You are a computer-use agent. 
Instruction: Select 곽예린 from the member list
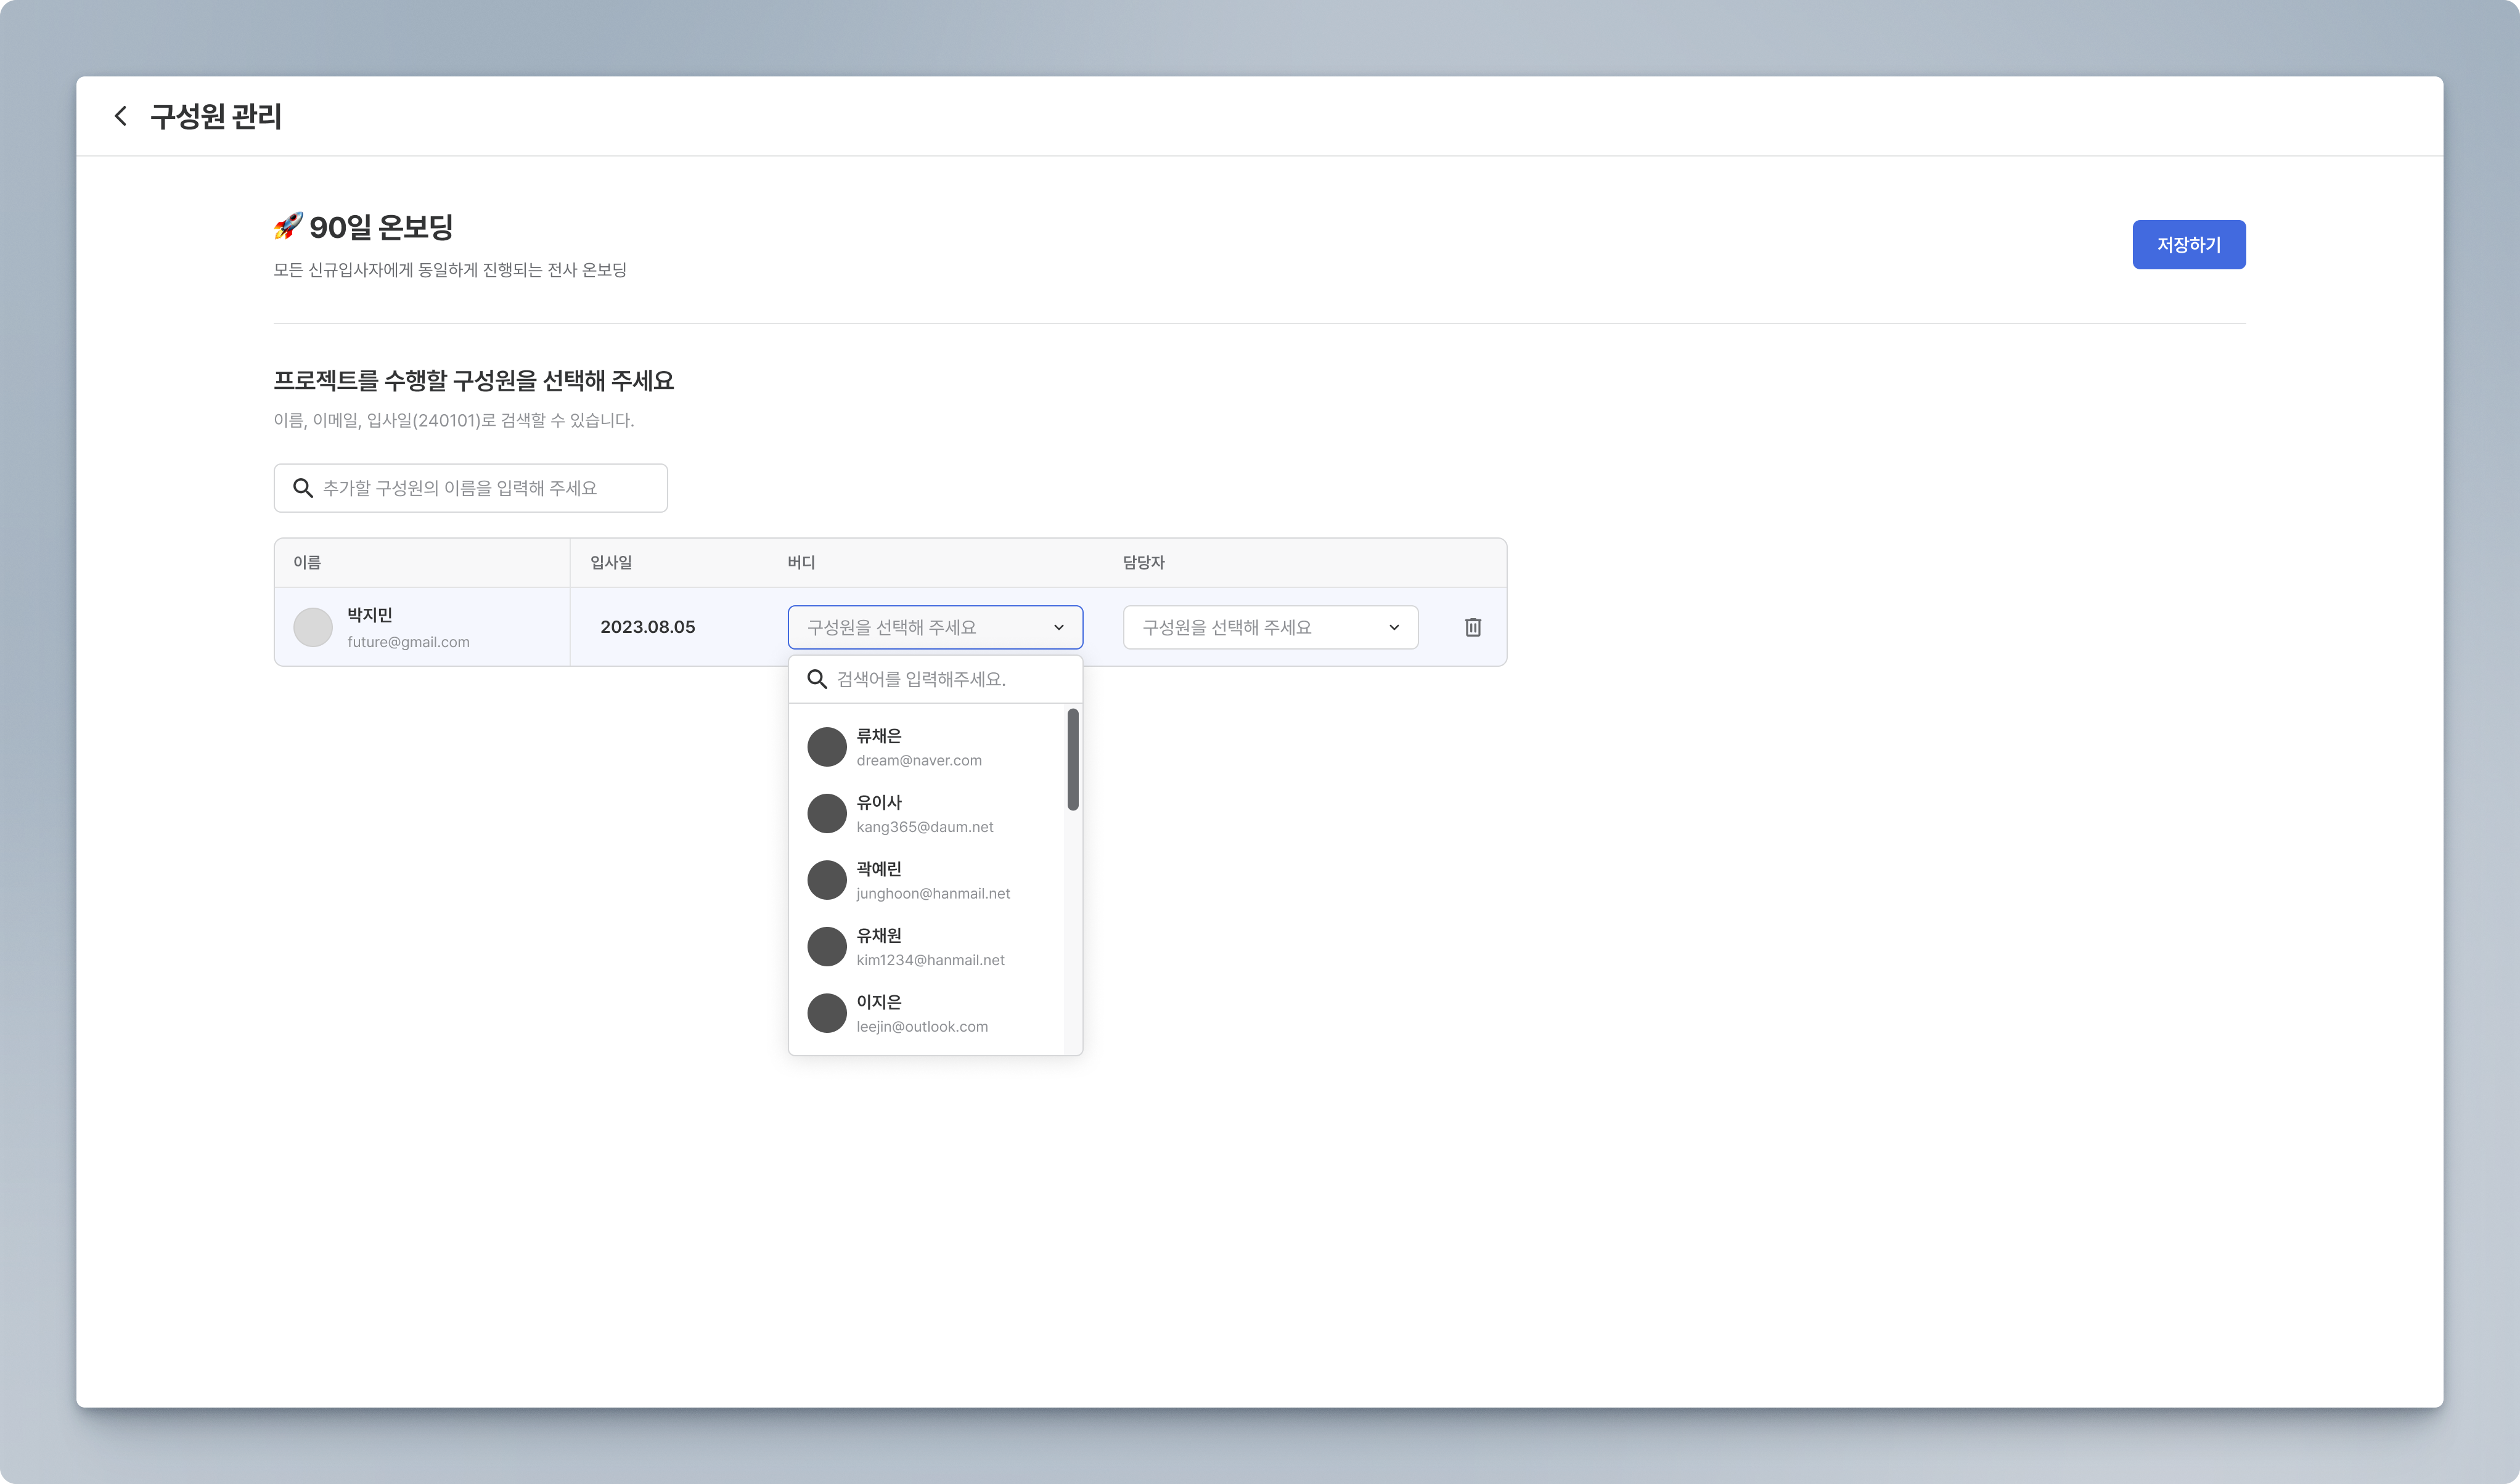tap(932, 880)
